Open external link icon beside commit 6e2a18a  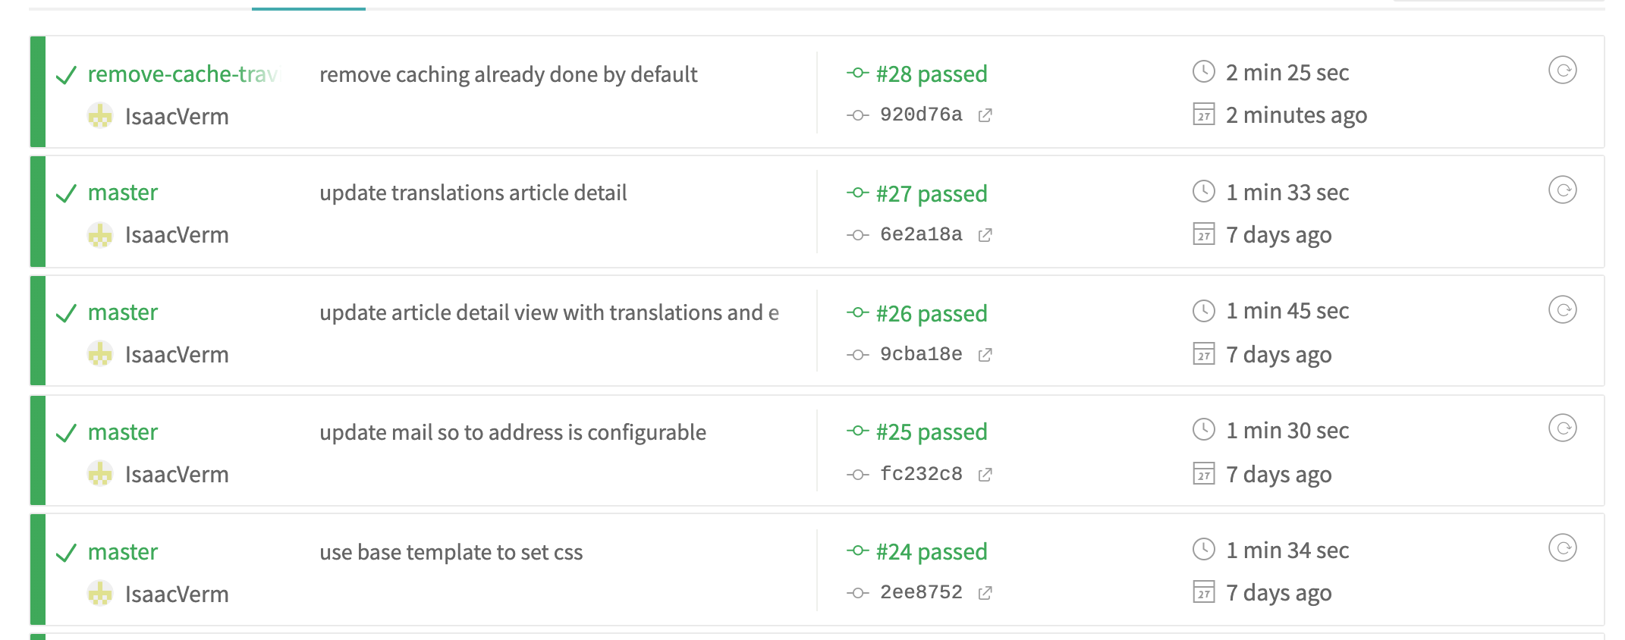pos(985,235)
